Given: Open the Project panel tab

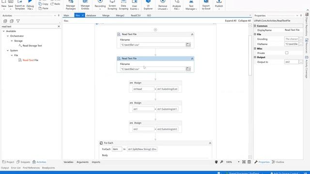Looking at the screenshot, I should tap(8, 162).
